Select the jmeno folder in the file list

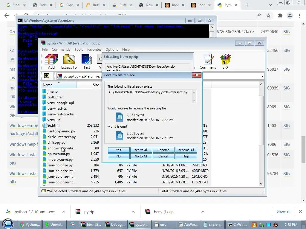tap(53, 92)
